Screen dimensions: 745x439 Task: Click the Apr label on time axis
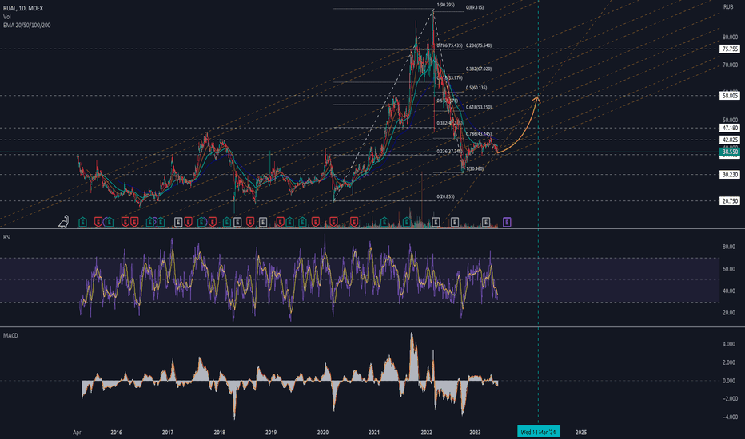point(77,433)
